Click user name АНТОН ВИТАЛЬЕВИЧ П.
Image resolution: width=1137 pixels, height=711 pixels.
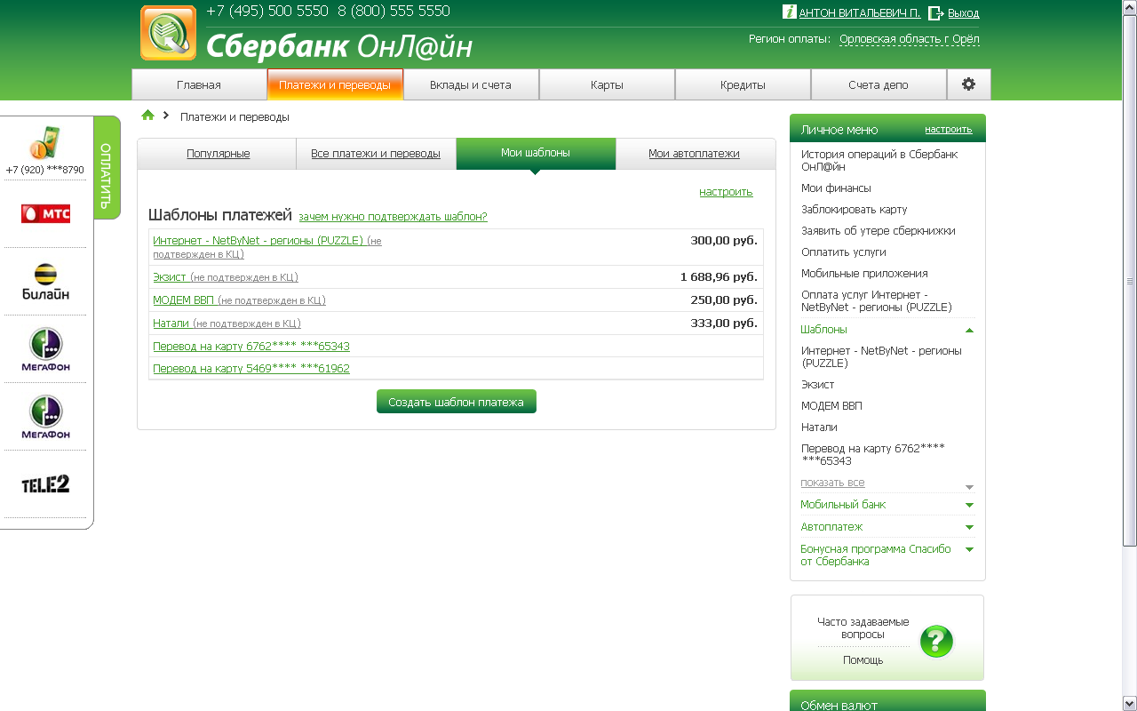pyautogui.click(x=860, y=13)
